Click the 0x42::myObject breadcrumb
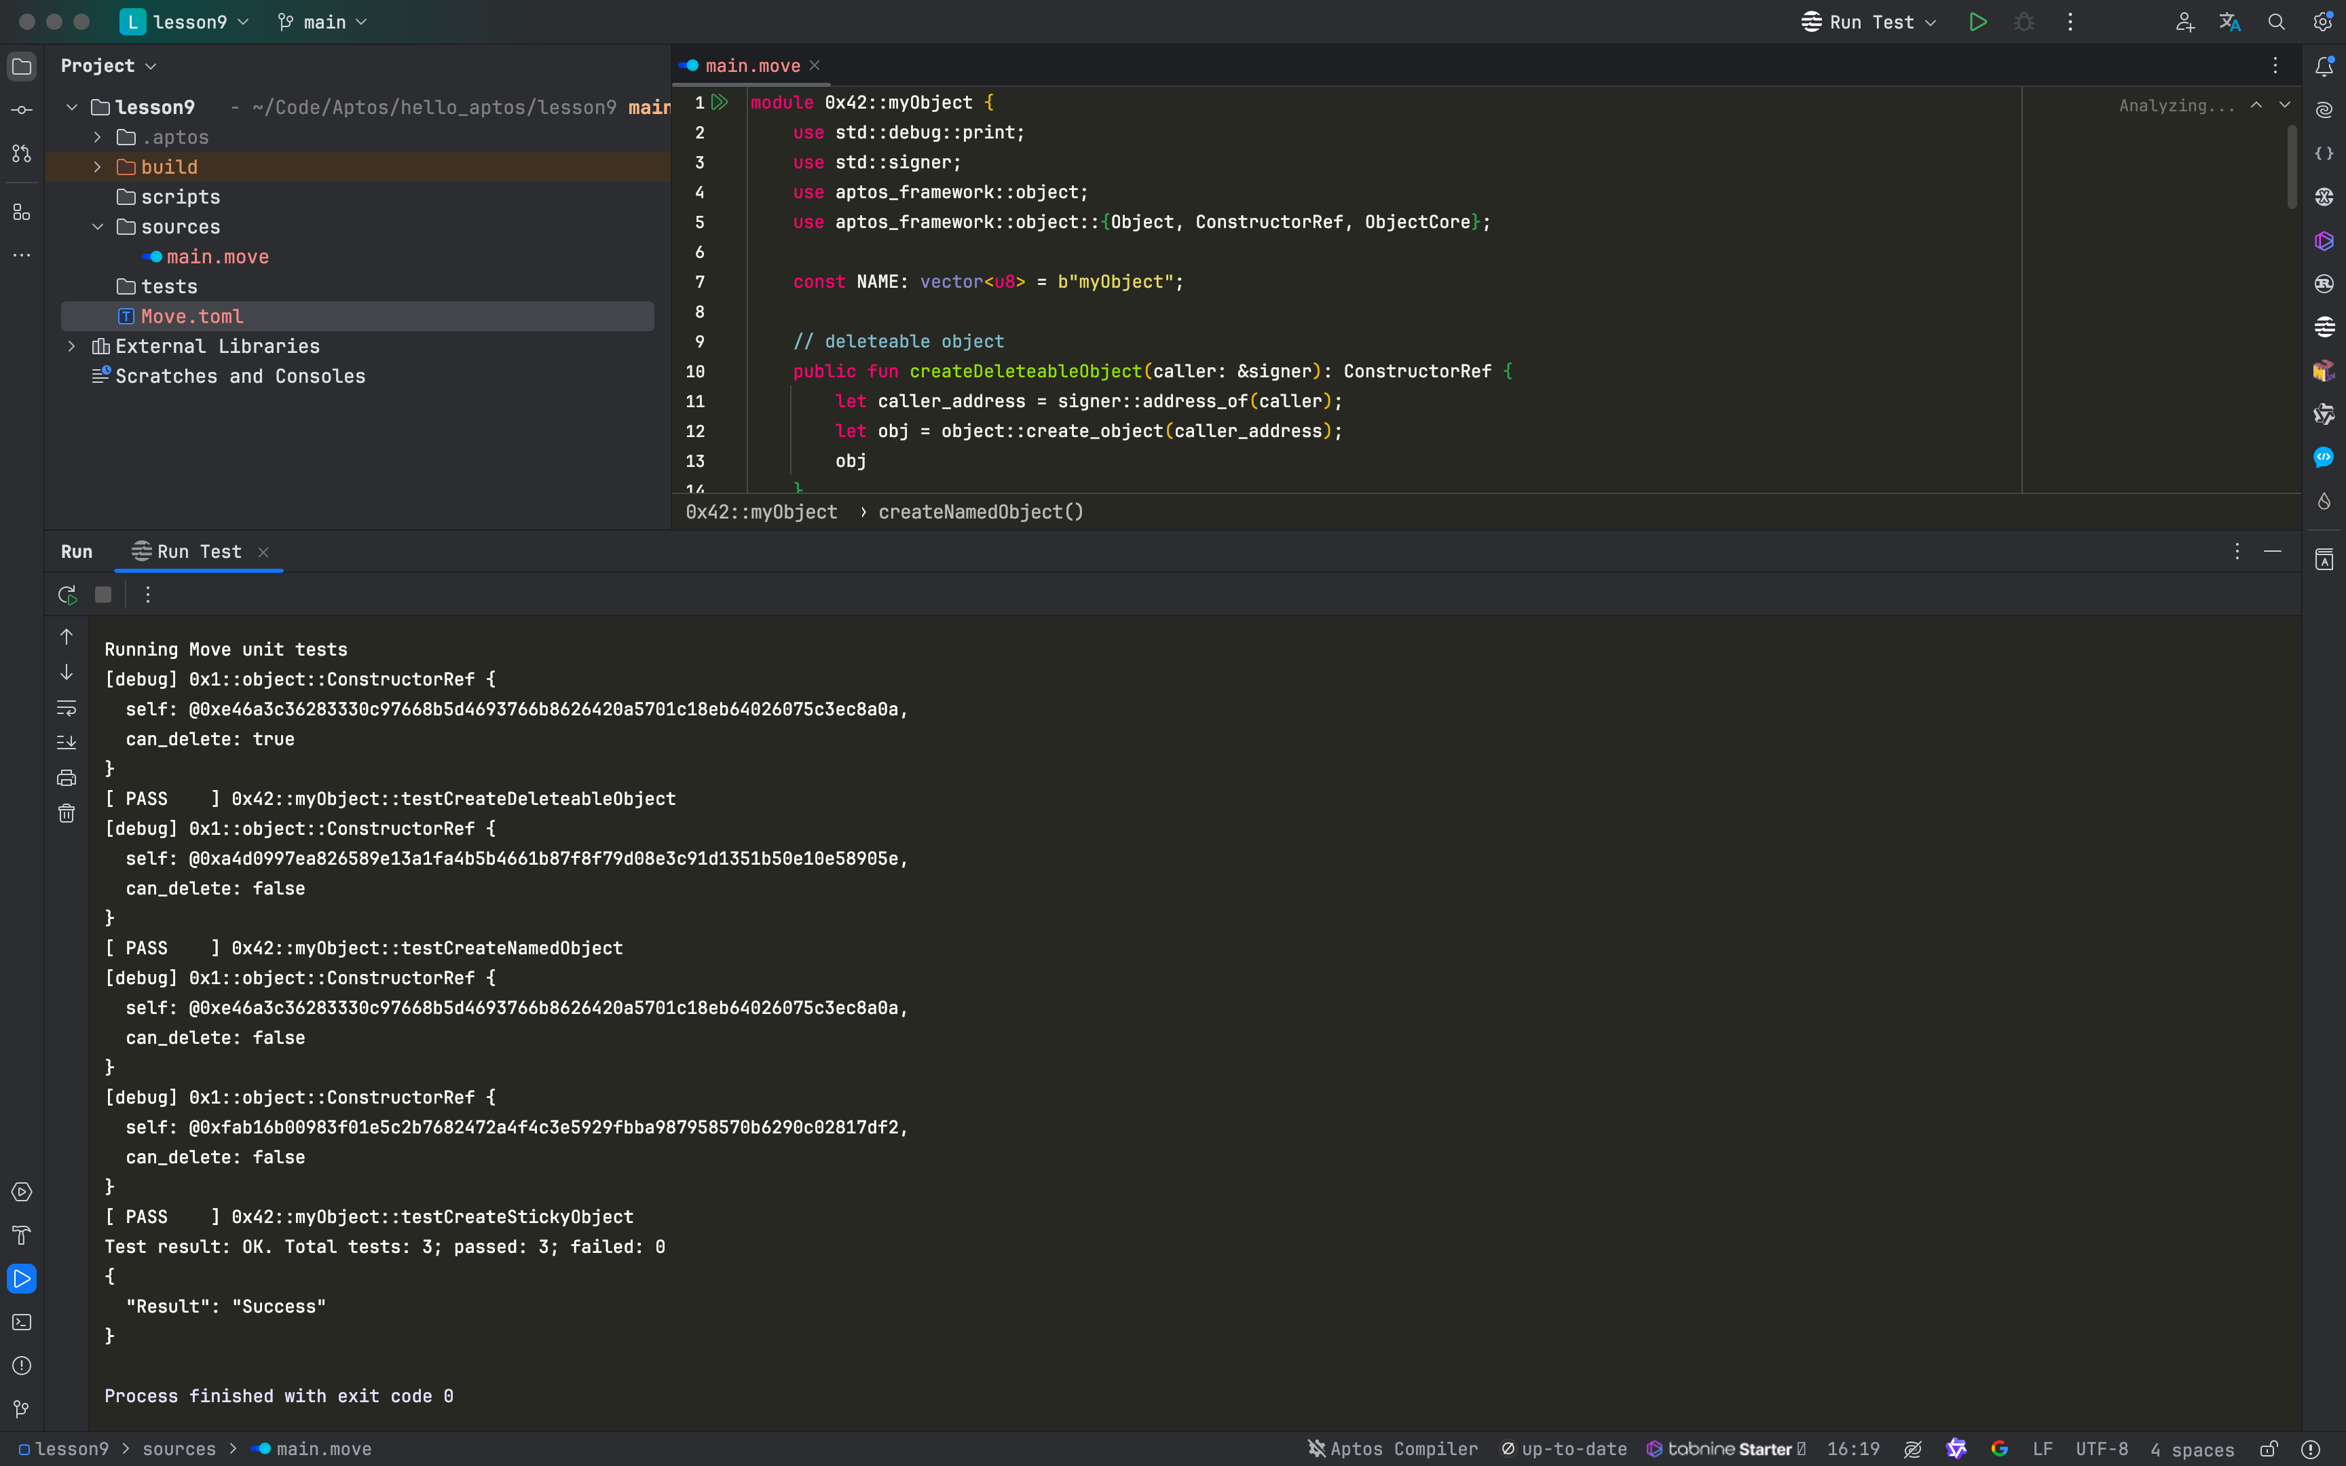This screenshot has height=1466, width=2346. click(761, 512)
